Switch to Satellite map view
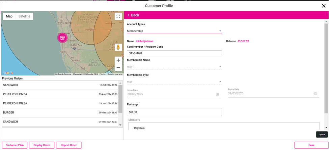The width and height of the screenshot is (329, 150). point(24,16)
